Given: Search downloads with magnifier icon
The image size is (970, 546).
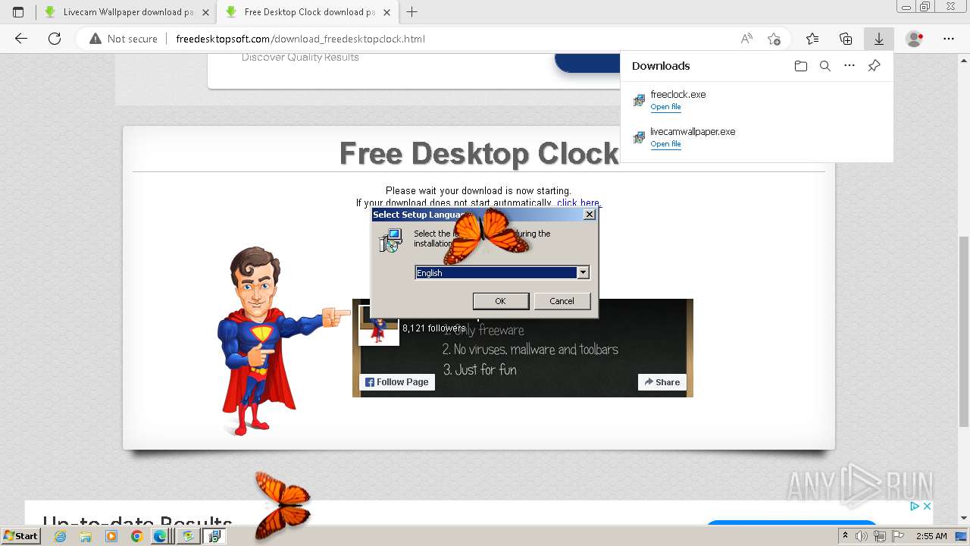Looking at the screenshot, I should (825, 66).
